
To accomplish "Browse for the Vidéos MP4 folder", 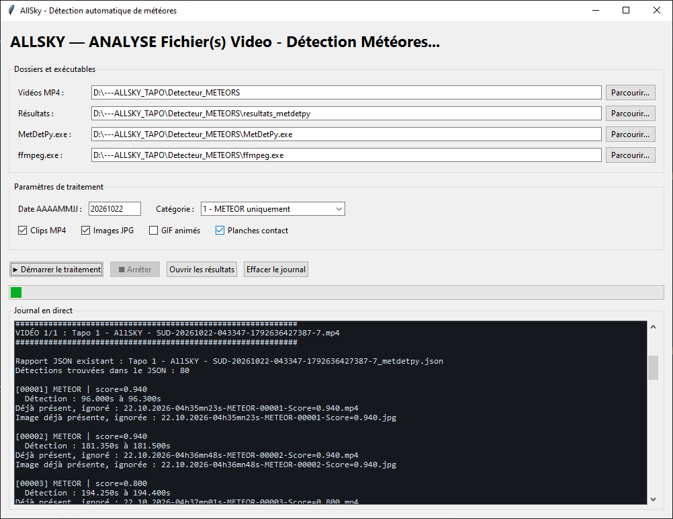I will click(x=631, y=92).
